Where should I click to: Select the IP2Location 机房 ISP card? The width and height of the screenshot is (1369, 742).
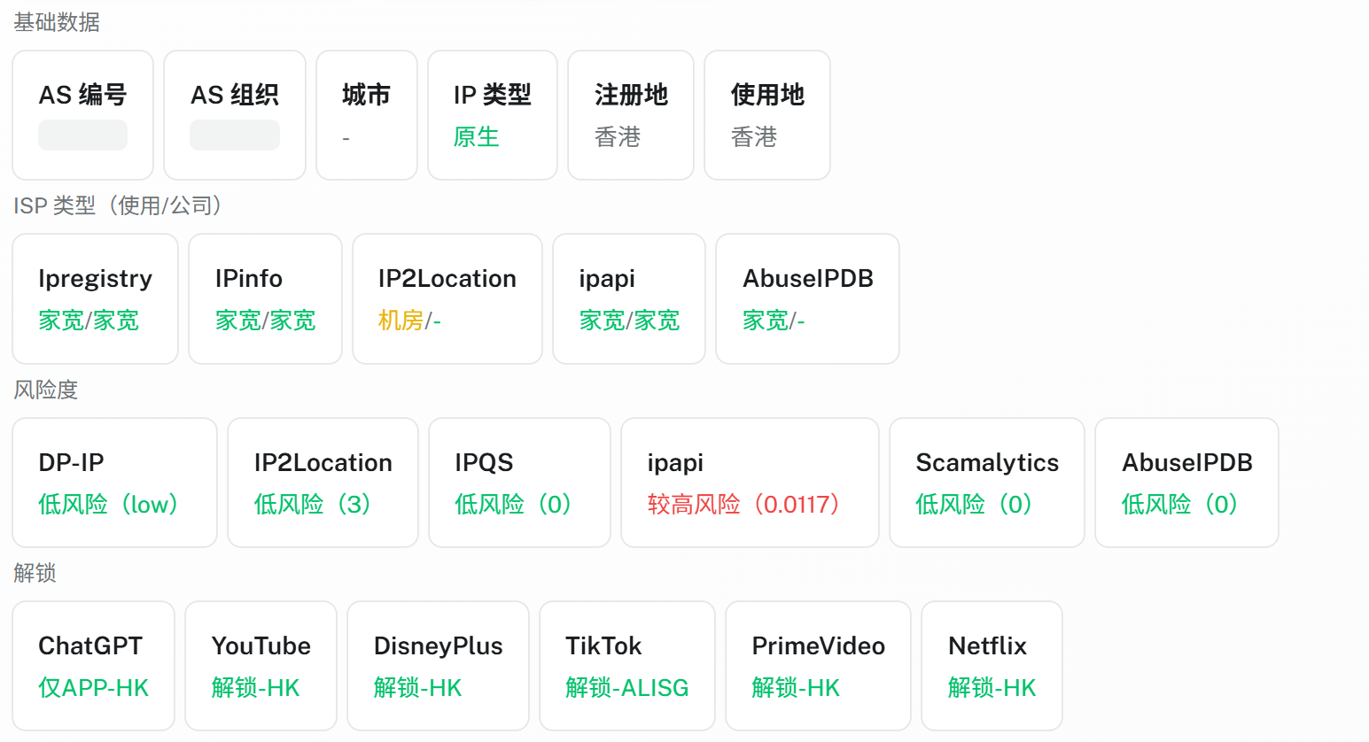(x=447, y=298)
